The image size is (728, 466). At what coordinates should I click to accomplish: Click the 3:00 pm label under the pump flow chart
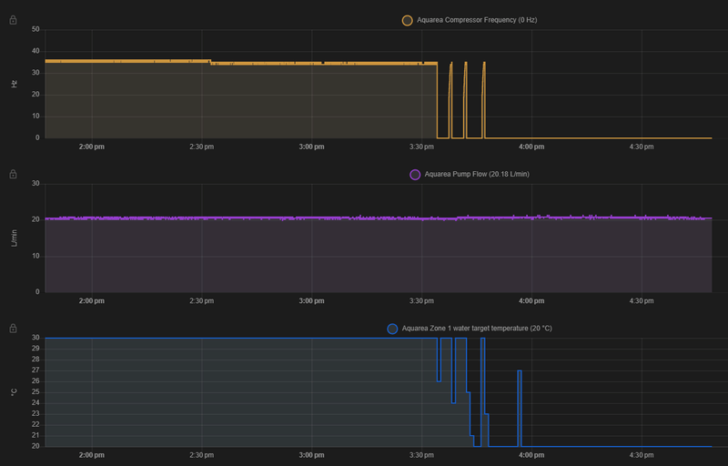coord(311,300)
